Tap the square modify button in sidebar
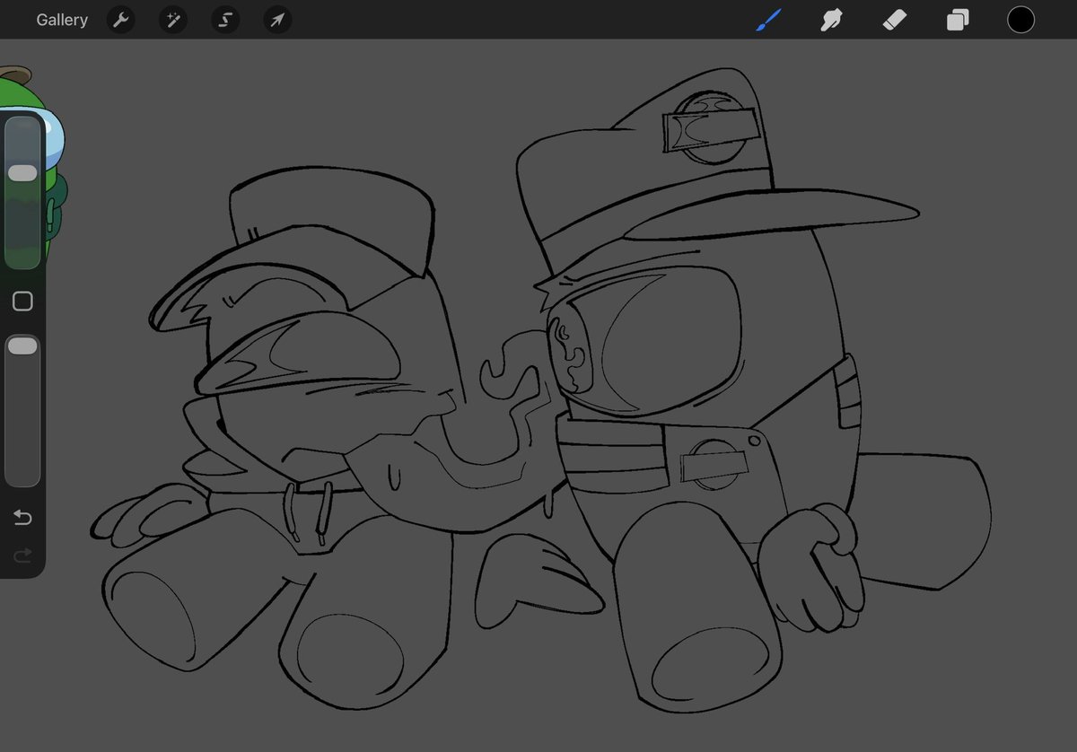The height and width of the screenshot is (752, 1077). (22, 302)
